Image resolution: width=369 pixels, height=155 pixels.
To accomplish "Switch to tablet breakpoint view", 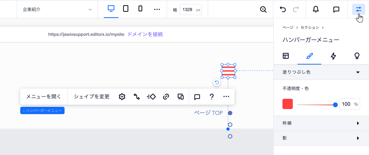I will tap(126, 9).
